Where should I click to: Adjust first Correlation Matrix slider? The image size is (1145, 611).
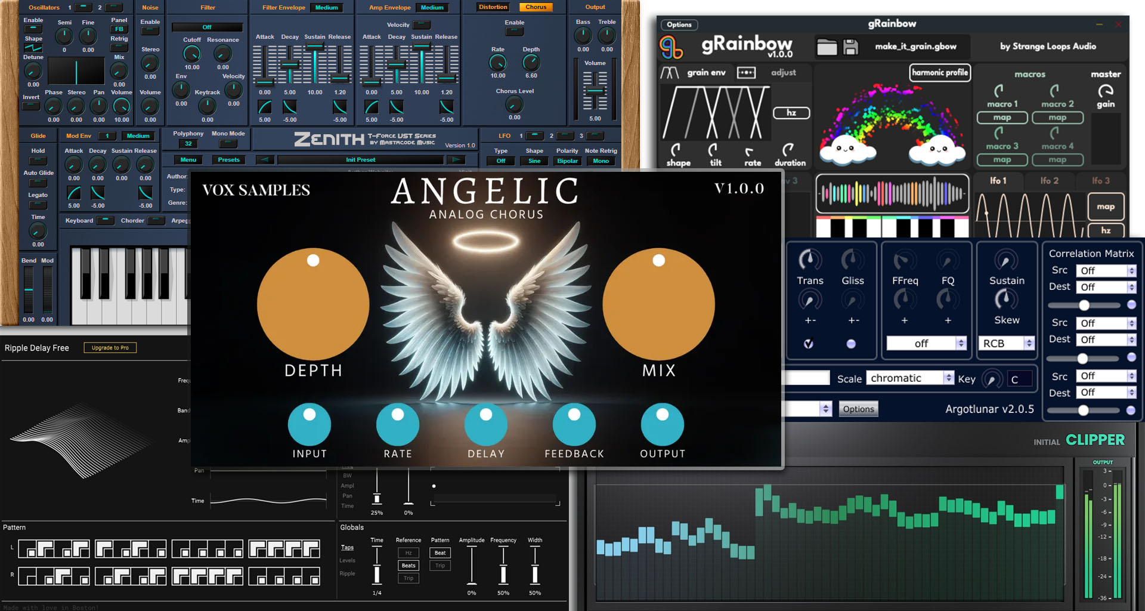[x=1084, y=305]
